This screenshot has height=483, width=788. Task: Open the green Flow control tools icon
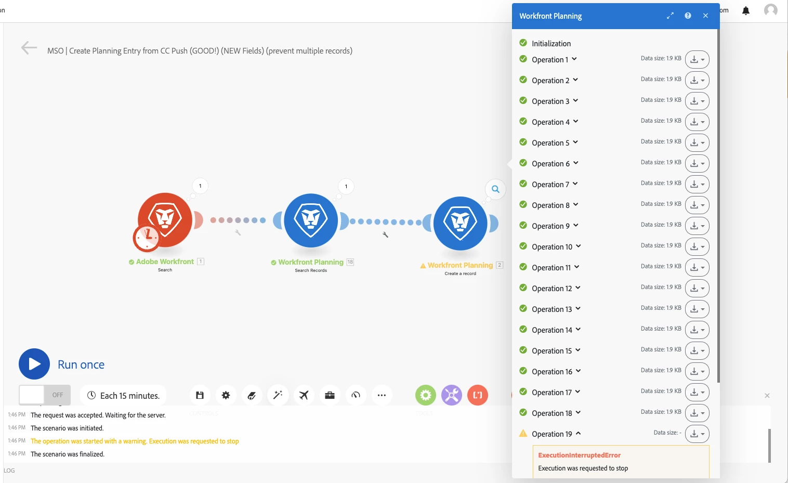(426, 395)
